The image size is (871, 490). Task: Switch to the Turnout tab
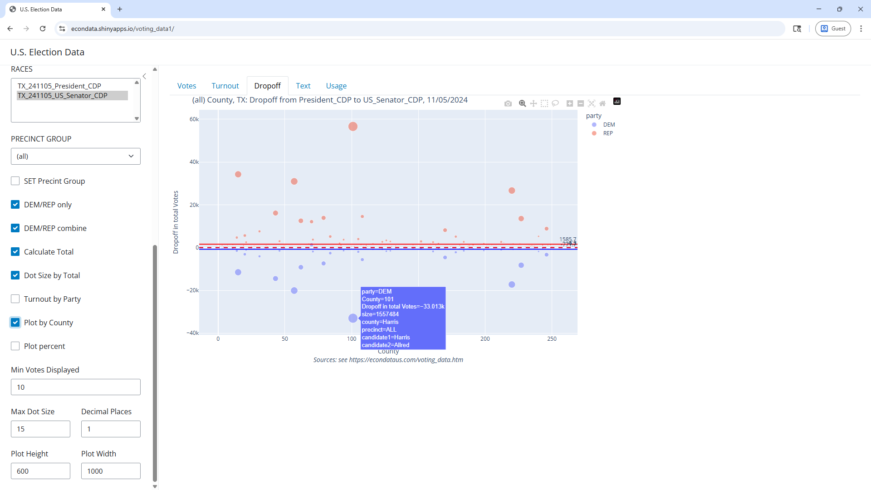[x=225, y=86]
